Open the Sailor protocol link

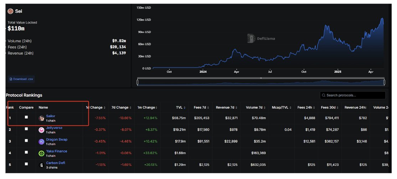pos(51,116)
